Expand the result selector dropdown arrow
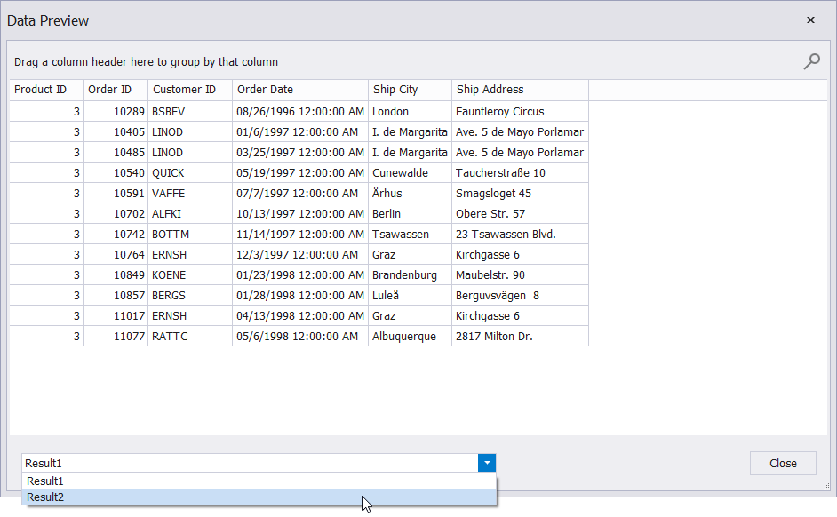The height and width of the screenshot is (517, 837). (487, 463)
